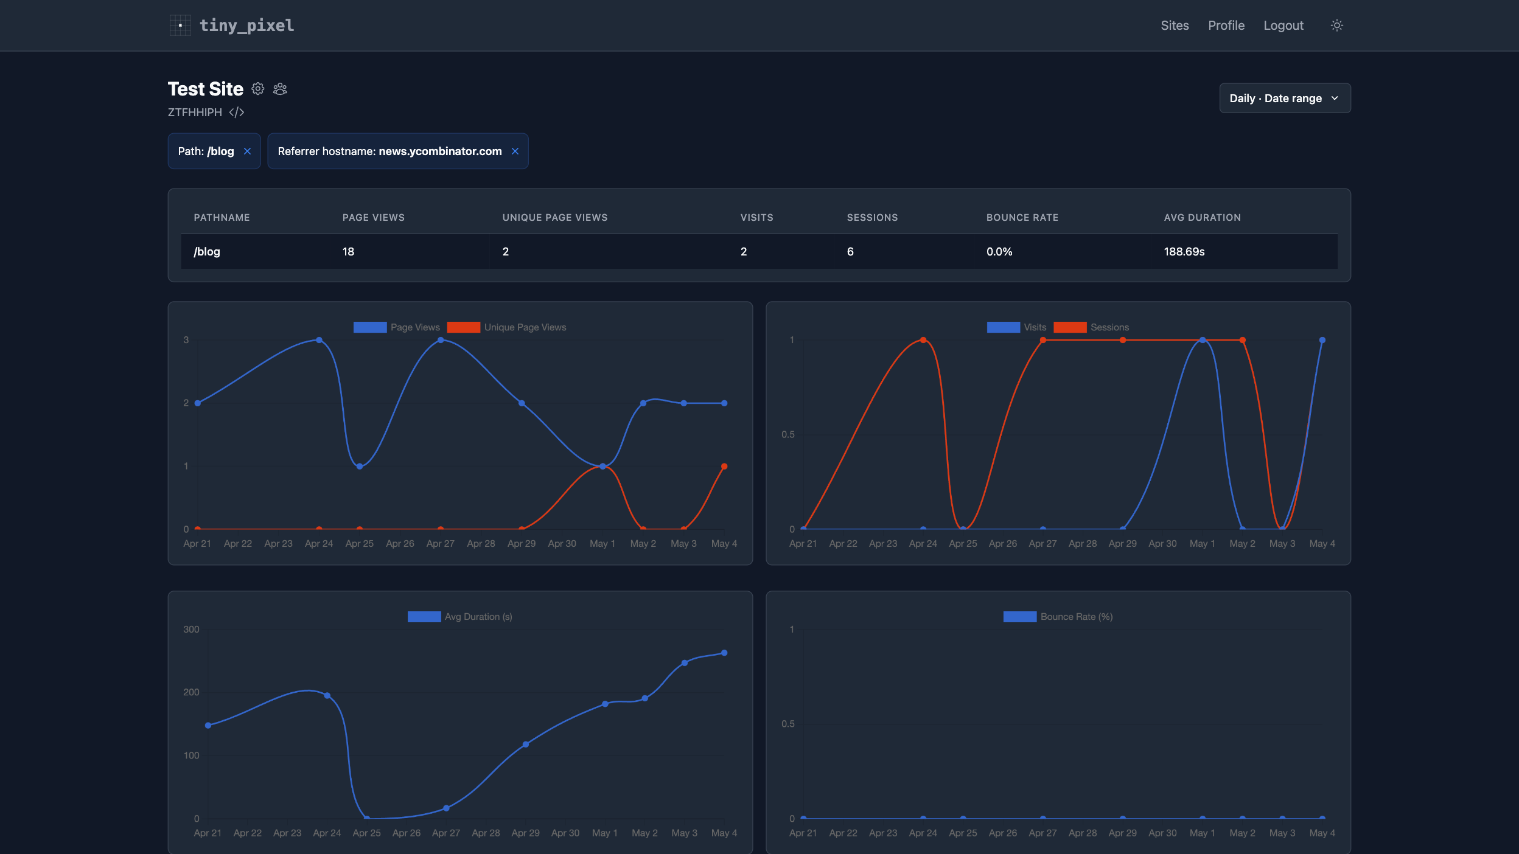Expand the chevron in the date range selector

click(1335, 99)
